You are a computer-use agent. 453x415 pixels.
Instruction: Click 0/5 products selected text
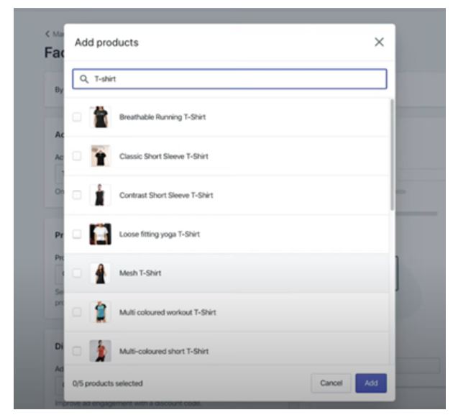click(107, 383)
